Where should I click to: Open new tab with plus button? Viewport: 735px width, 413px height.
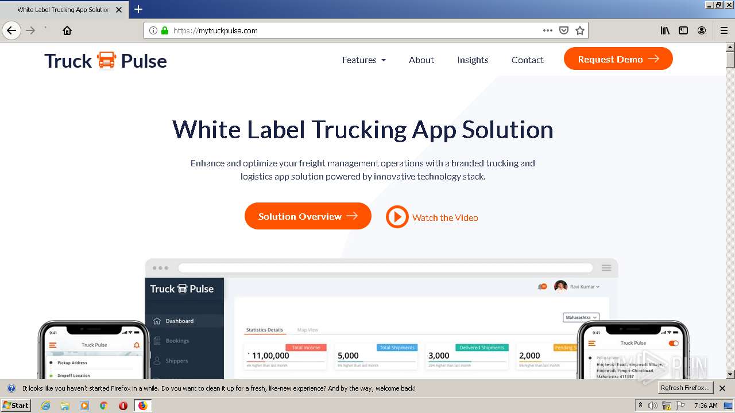[138, 9]
